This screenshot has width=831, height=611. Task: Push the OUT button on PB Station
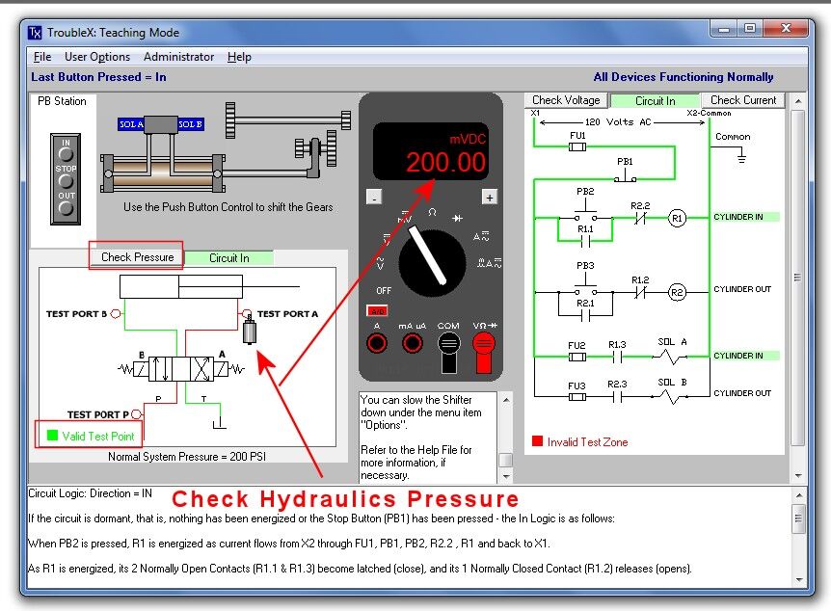coord(66,208)
